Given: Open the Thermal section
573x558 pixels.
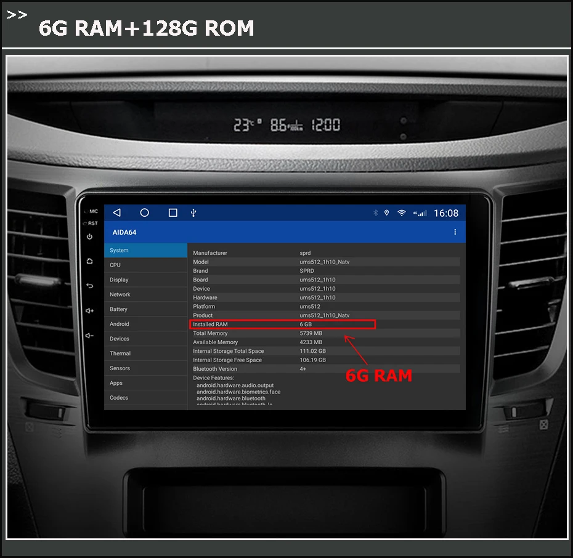Looking at the screenshot, I should pos(145,353).
